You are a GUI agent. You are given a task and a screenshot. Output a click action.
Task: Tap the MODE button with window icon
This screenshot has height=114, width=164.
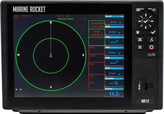point(152,10)
